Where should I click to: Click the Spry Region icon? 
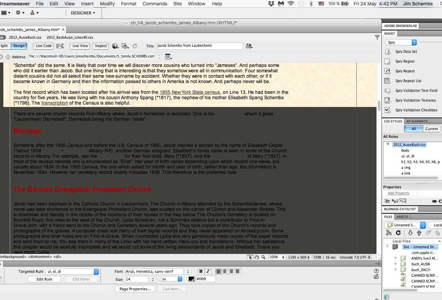coord(388,62)
